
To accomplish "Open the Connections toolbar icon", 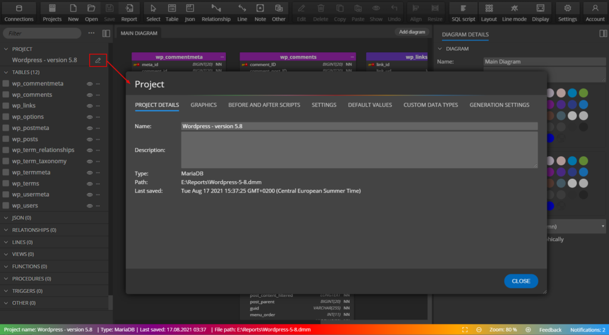I will tap(18, 12).
